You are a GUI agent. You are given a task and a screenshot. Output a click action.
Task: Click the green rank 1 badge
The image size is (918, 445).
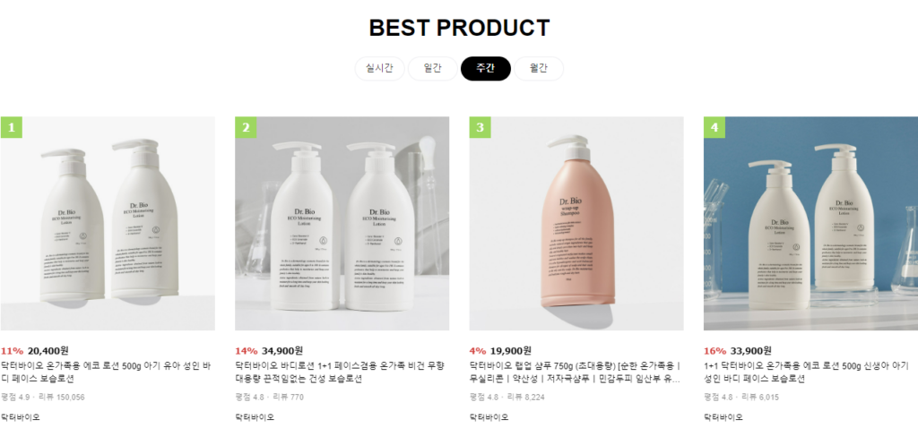[11, 127]
